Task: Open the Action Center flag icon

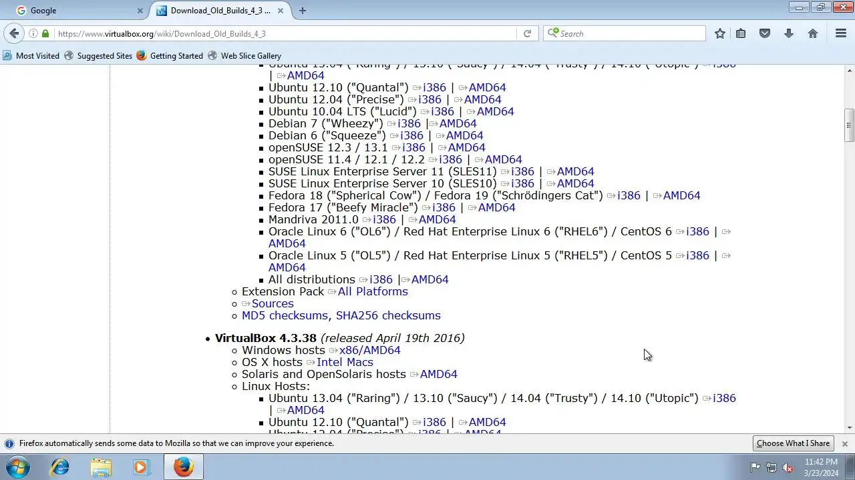Action: [755, 467]
